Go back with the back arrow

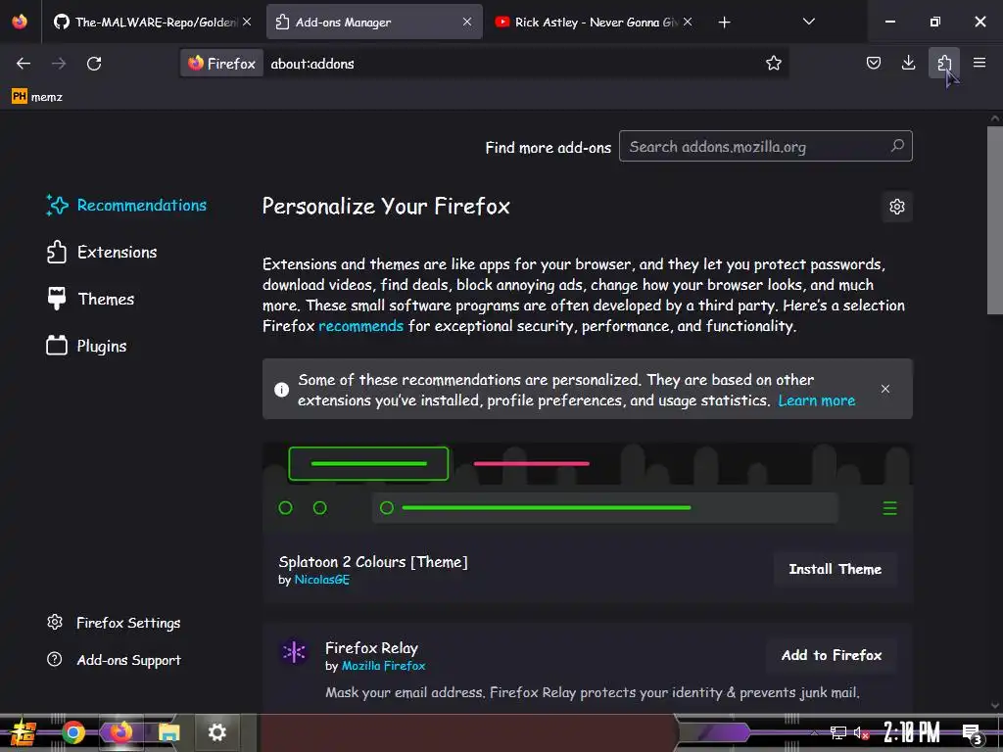[24, 64]
